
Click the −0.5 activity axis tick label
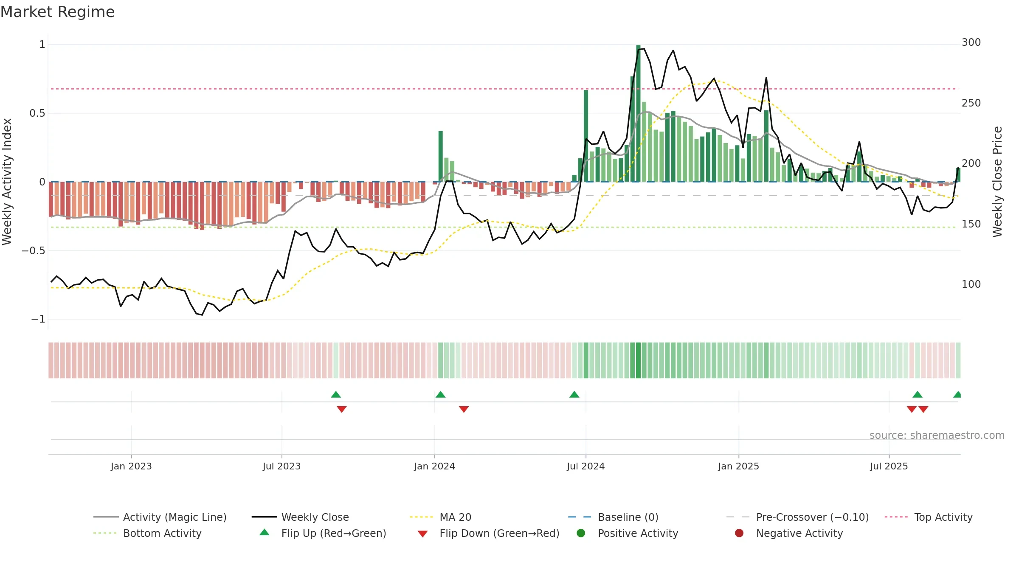[x=33, y=251]
